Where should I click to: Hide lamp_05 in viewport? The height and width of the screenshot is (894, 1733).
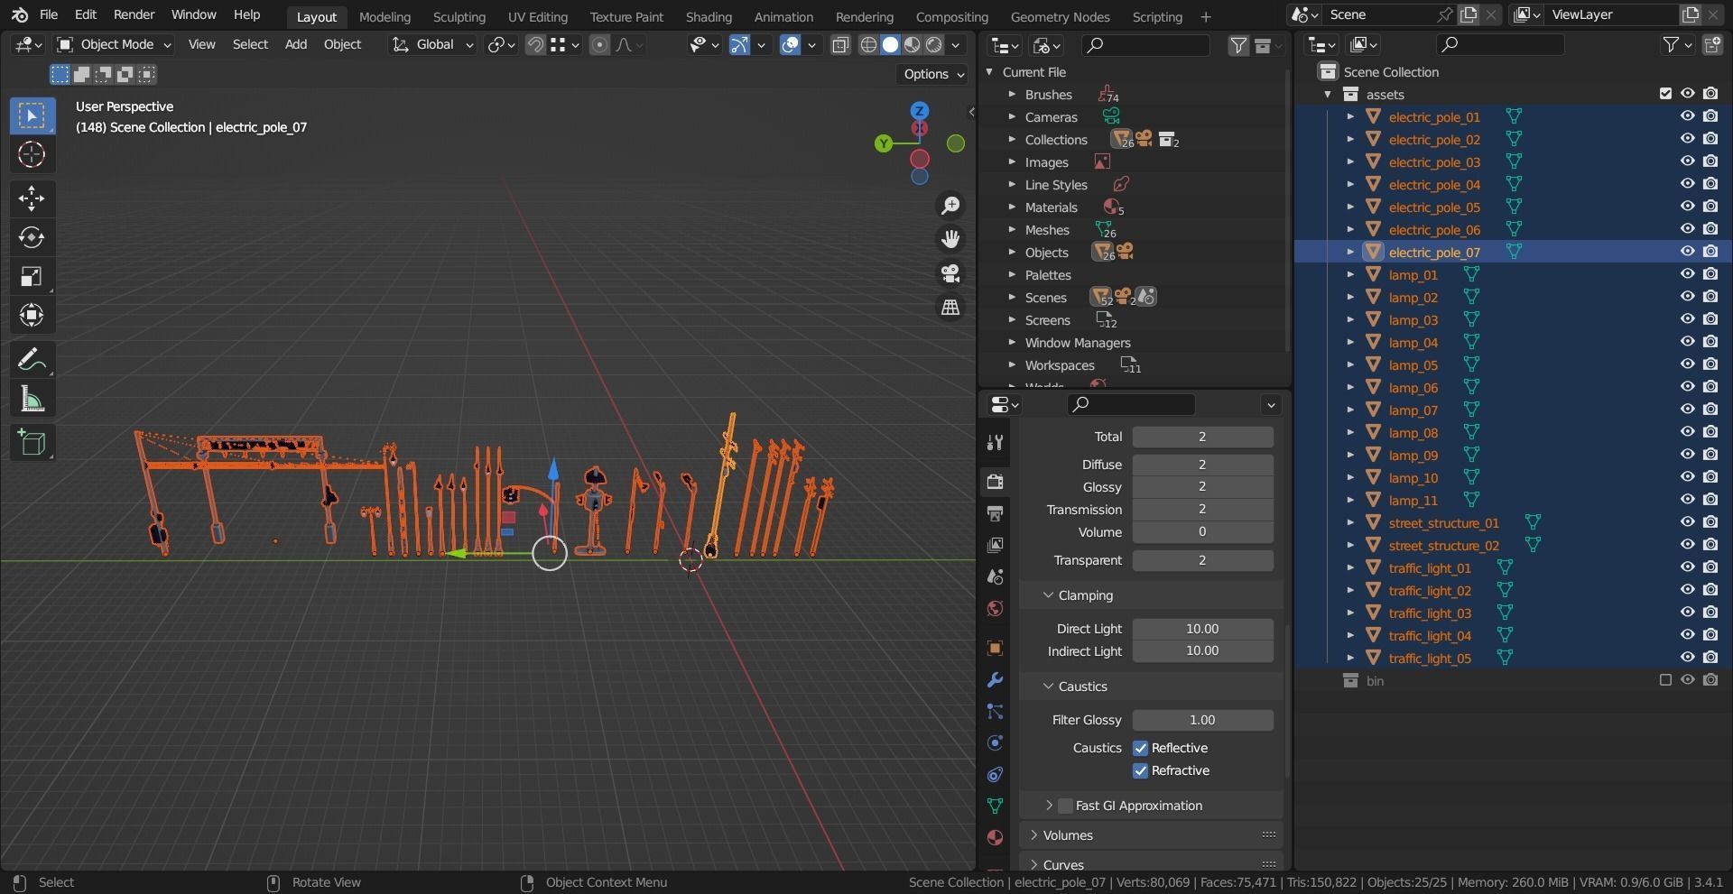click(x=1687, y=364)
